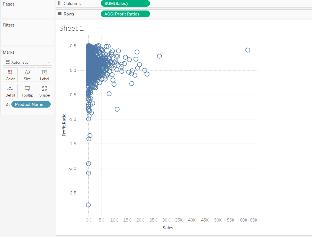Select the outlier mark near 60K sales
Image resolution: width=312 pixels, height=237 pixels.
247,50
